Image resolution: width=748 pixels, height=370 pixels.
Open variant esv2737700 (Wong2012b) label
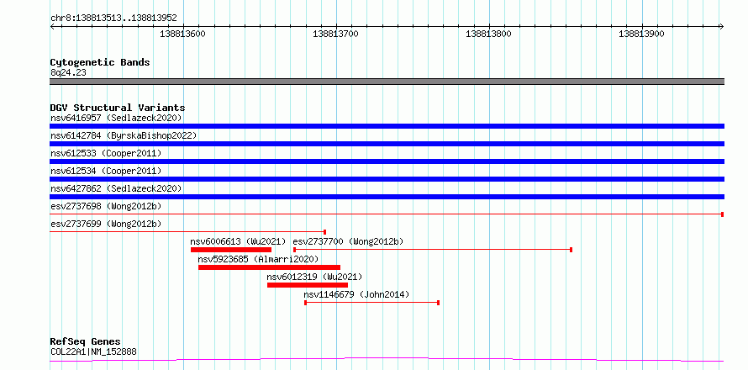pyautogui.click(x=348, y=241)
